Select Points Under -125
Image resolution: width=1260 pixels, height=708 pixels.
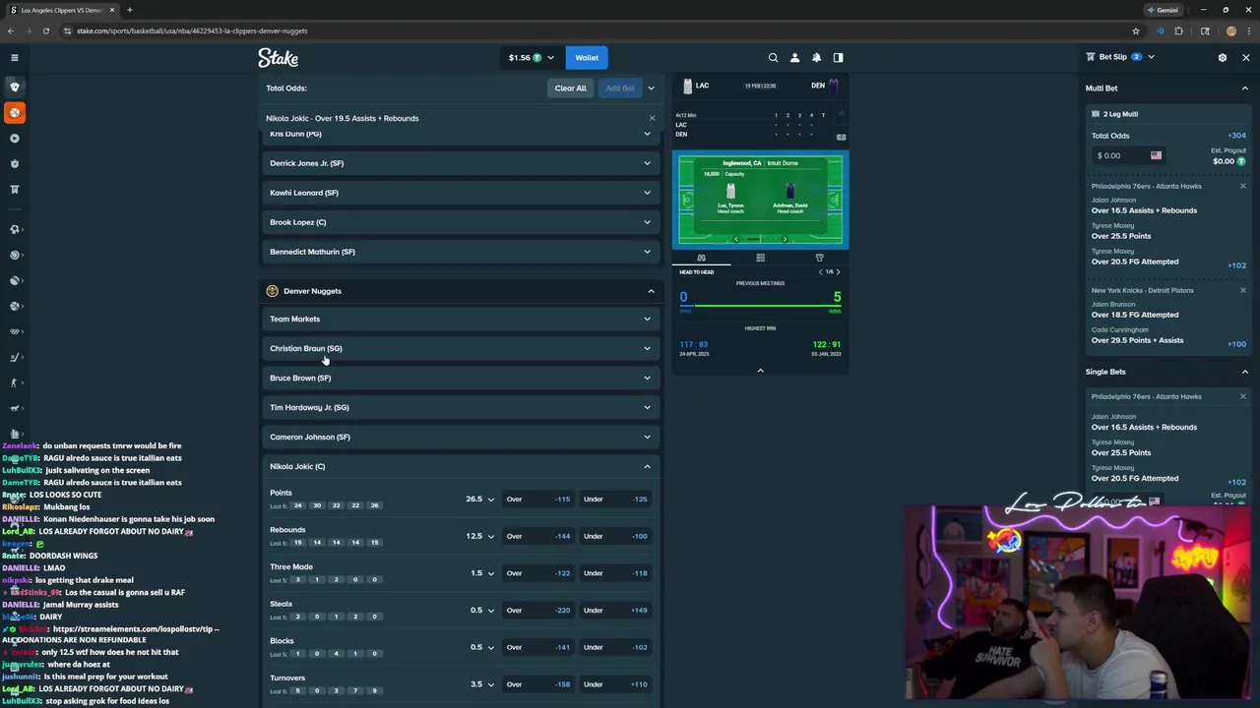pos(615,500)
